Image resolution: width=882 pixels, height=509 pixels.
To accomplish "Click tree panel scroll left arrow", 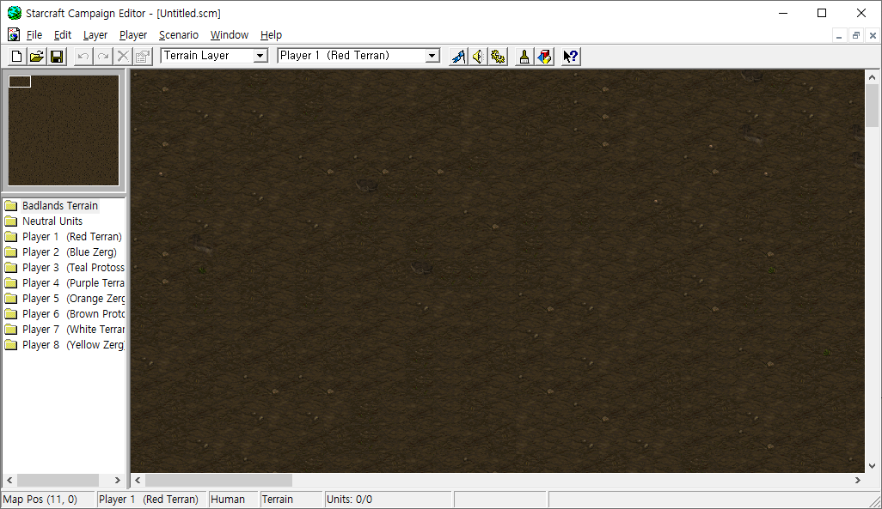I will point(9,481).
